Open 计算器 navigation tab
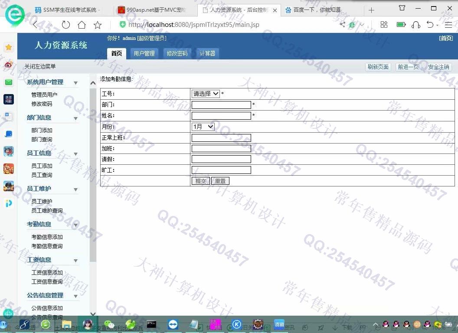Screen dimensions: 458x333 tap(207, 53)
